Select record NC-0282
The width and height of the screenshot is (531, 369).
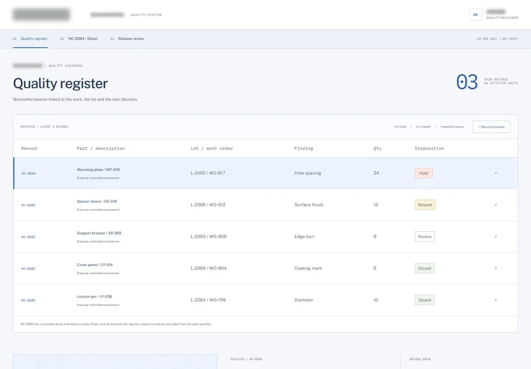[x=28, y=237]
